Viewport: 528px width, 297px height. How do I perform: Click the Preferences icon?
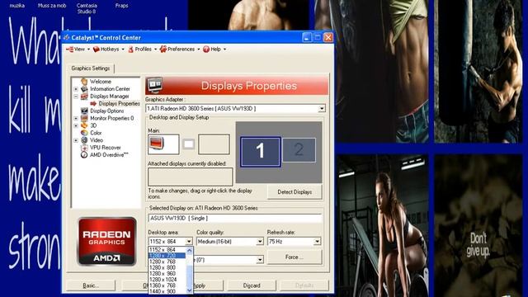coord(163,49)
